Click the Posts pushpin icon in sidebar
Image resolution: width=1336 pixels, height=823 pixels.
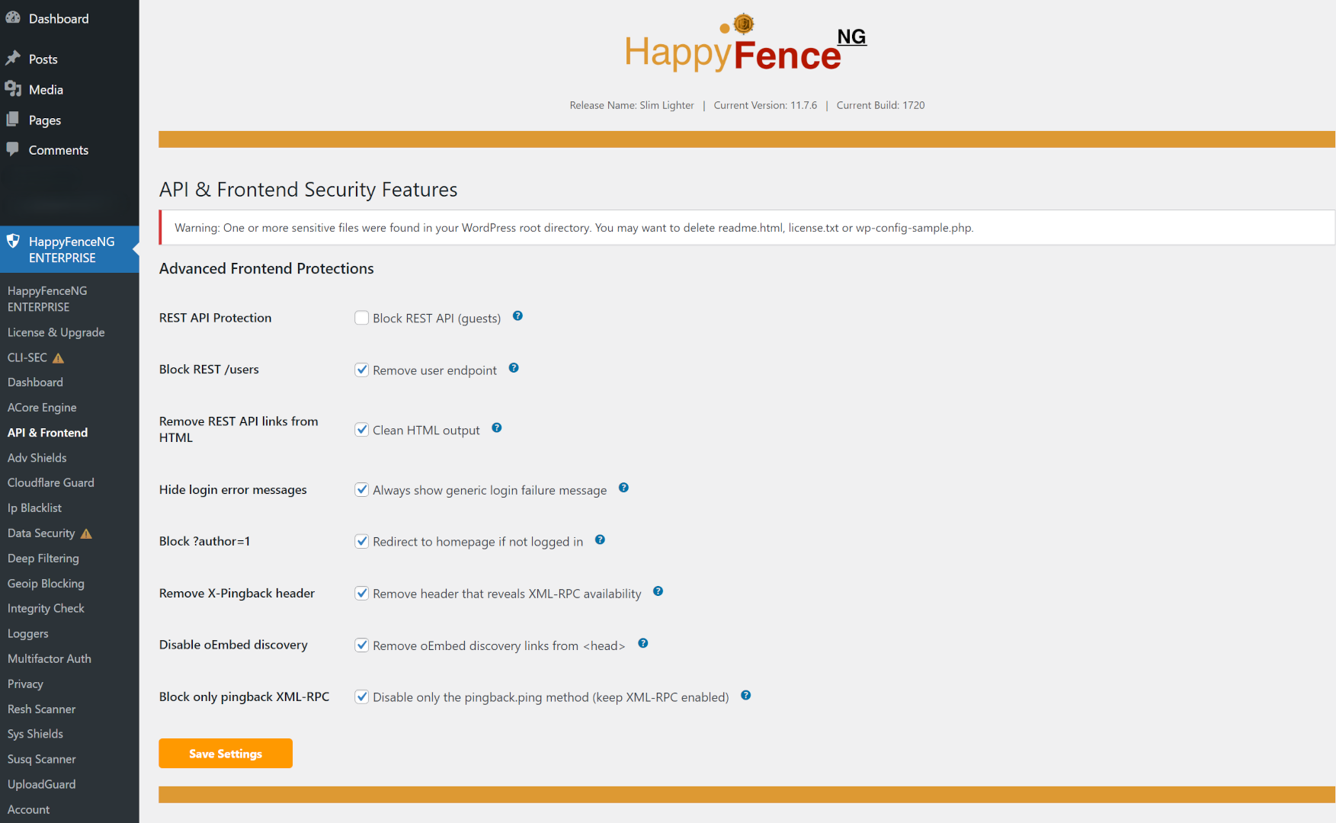(x=14, y=58)
